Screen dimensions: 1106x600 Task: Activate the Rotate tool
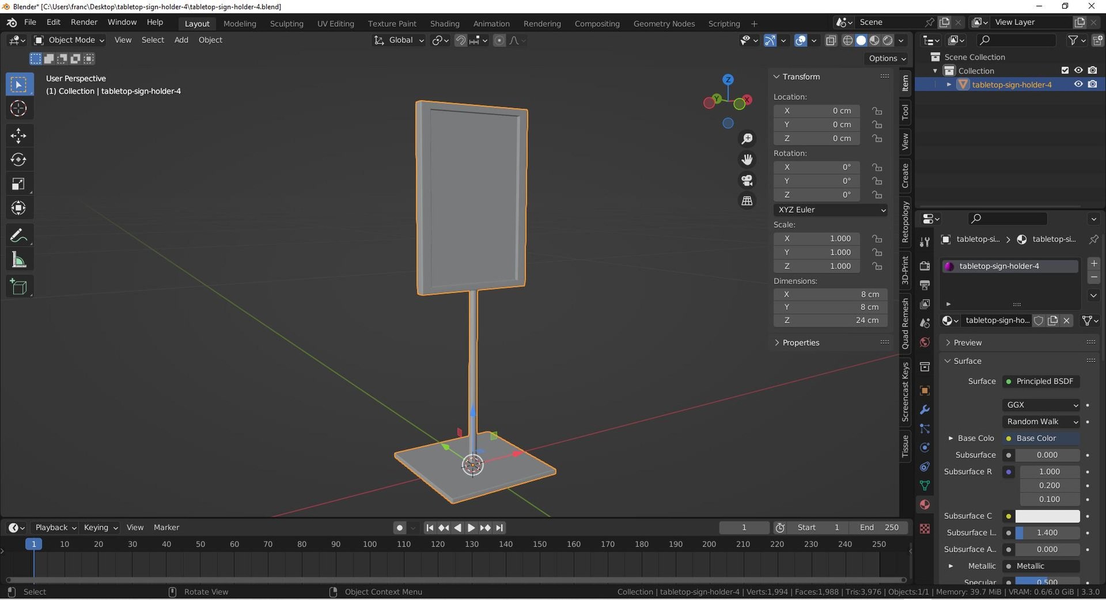point(18,160)
